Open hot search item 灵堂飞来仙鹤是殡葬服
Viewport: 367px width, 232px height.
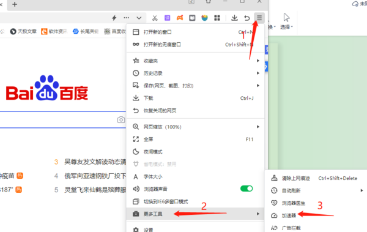(95, 190)
